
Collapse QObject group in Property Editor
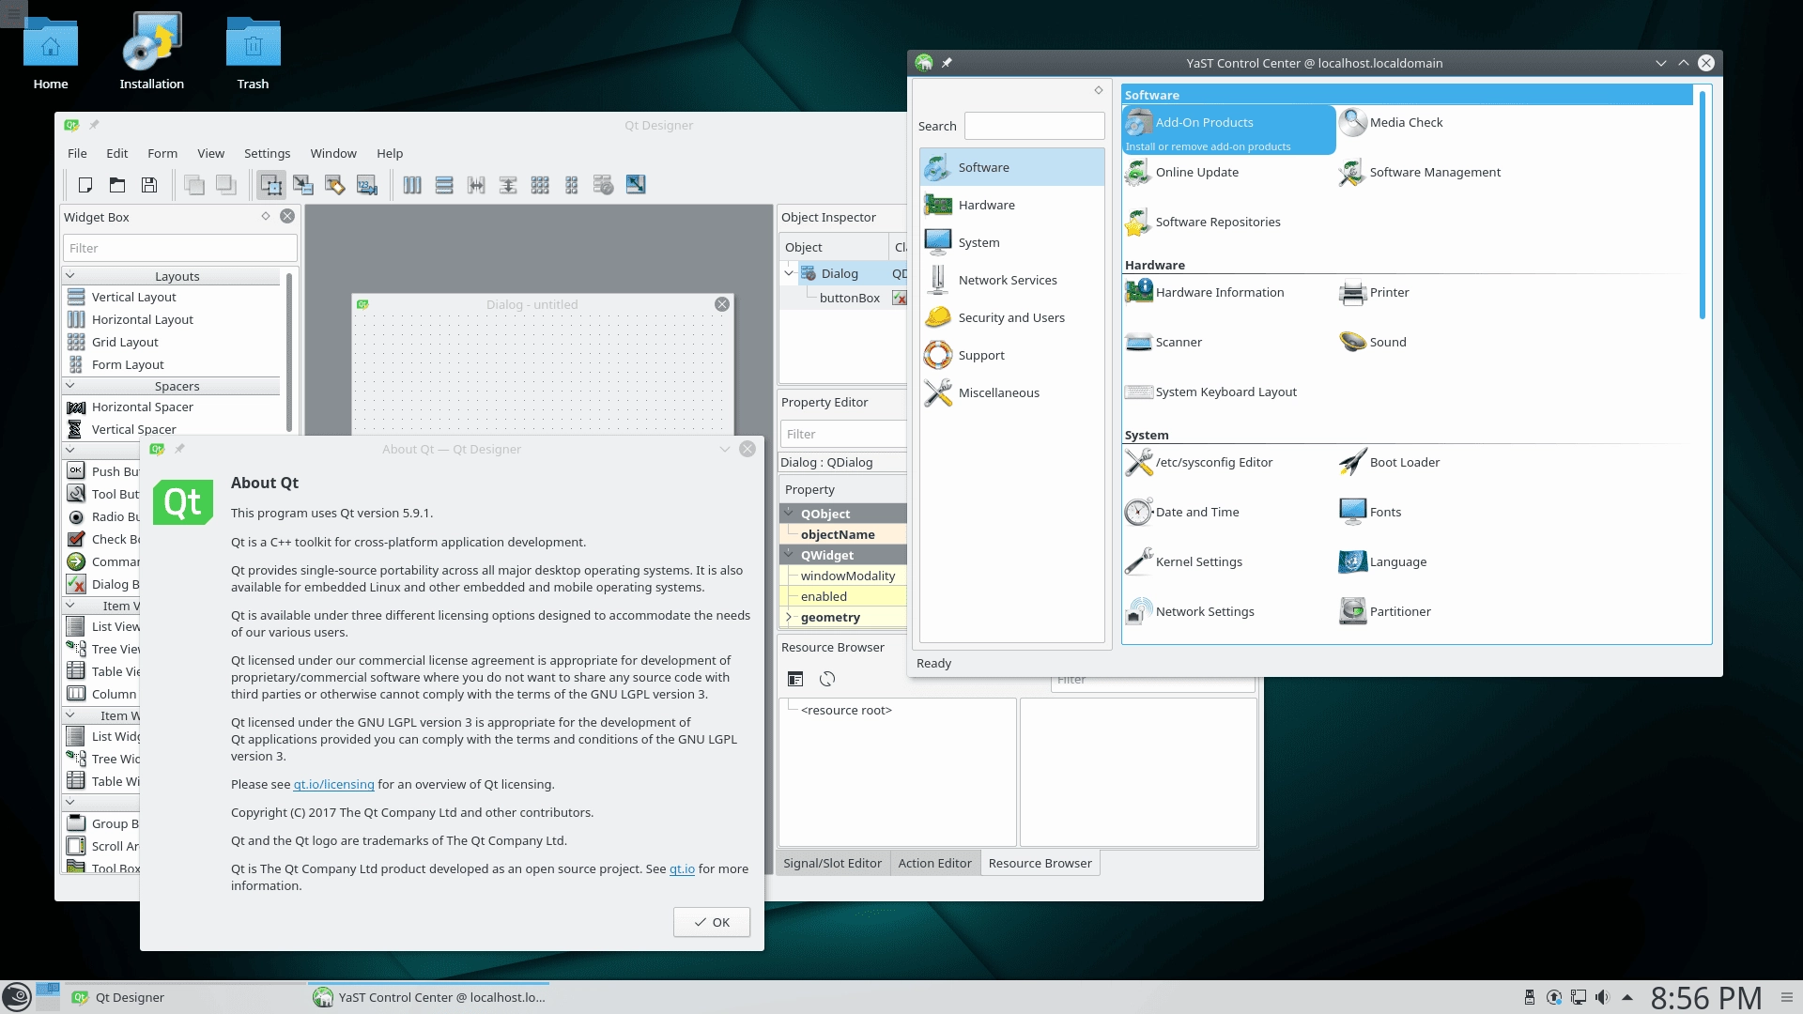point(789,513)
